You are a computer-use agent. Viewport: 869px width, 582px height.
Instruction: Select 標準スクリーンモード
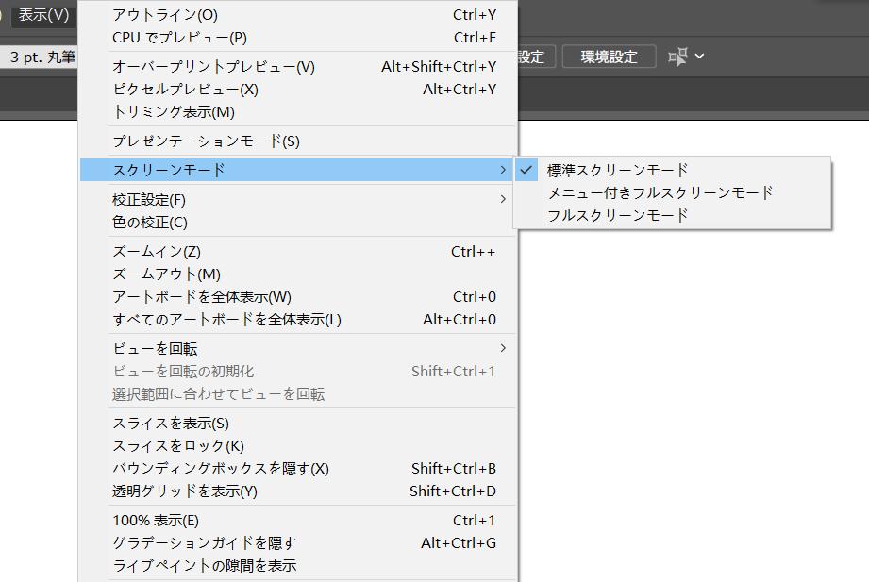tap(618, 169)
